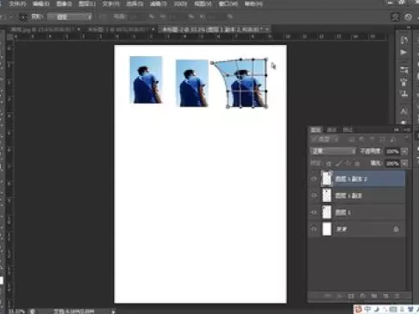Open the layer blend mode dropdown
The width and height of the screenshot is (419, 314).
tap(333, 151)
